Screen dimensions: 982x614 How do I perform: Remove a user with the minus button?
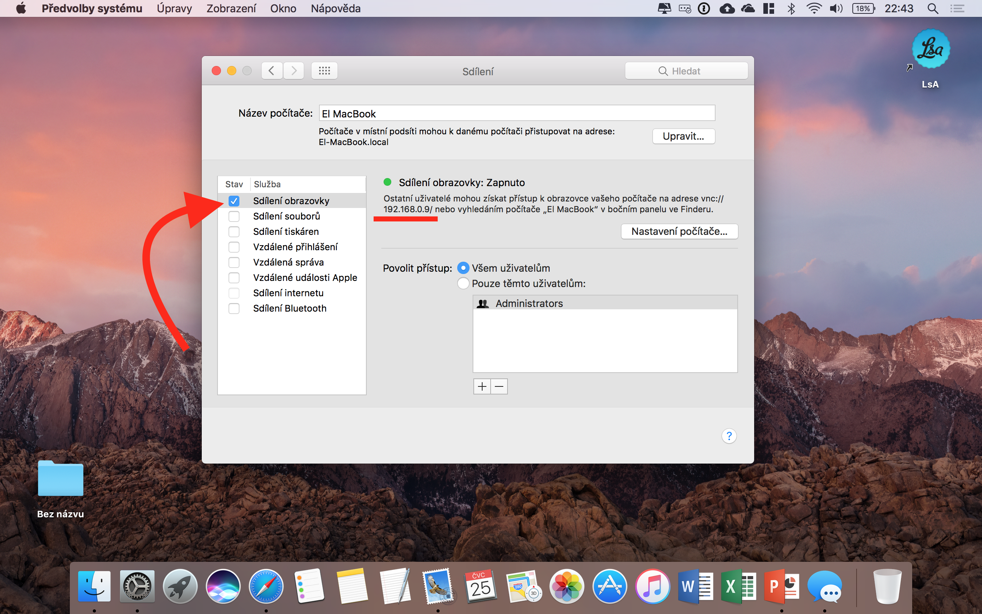tap(499, 386)
